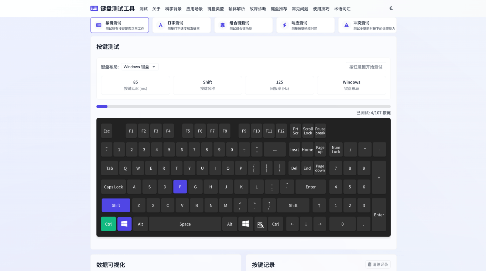Click the tilde key
Screen dimensions: 486x271
click(x=107, y=150)
